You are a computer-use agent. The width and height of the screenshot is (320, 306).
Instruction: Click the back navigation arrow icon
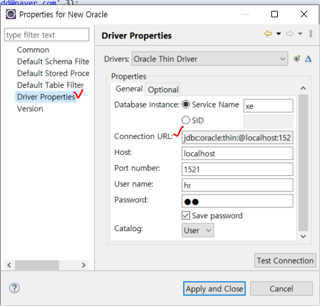(x=268, y=34)
